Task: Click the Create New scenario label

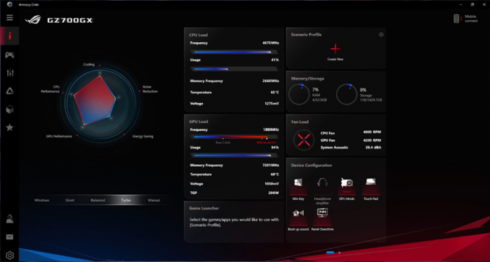Action: 335,59
